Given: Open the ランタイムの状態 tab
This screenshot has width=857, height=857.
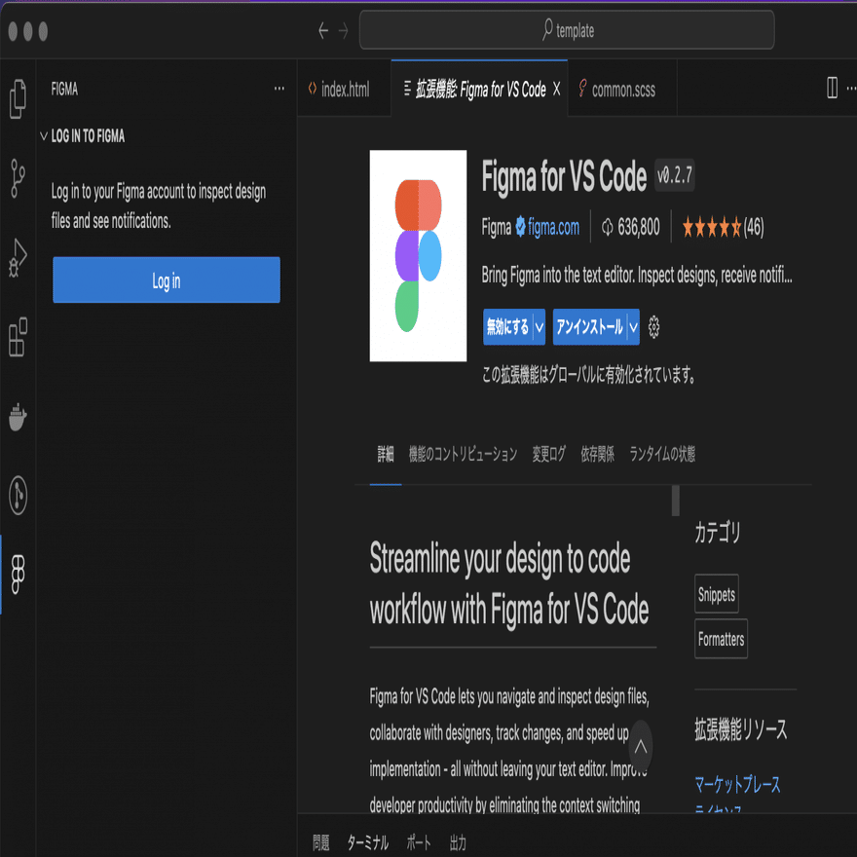Looking at the screenshot, I should [662, 454].
